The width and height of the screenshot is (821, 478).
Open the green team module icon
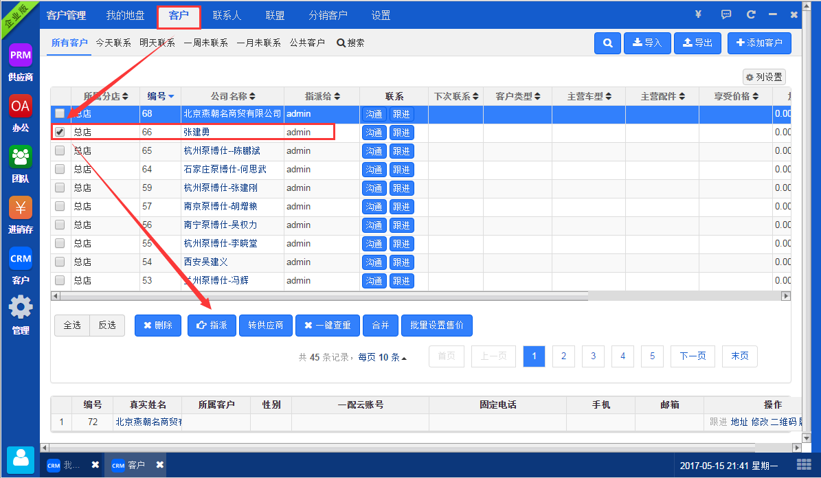click(x=20, y=157)
